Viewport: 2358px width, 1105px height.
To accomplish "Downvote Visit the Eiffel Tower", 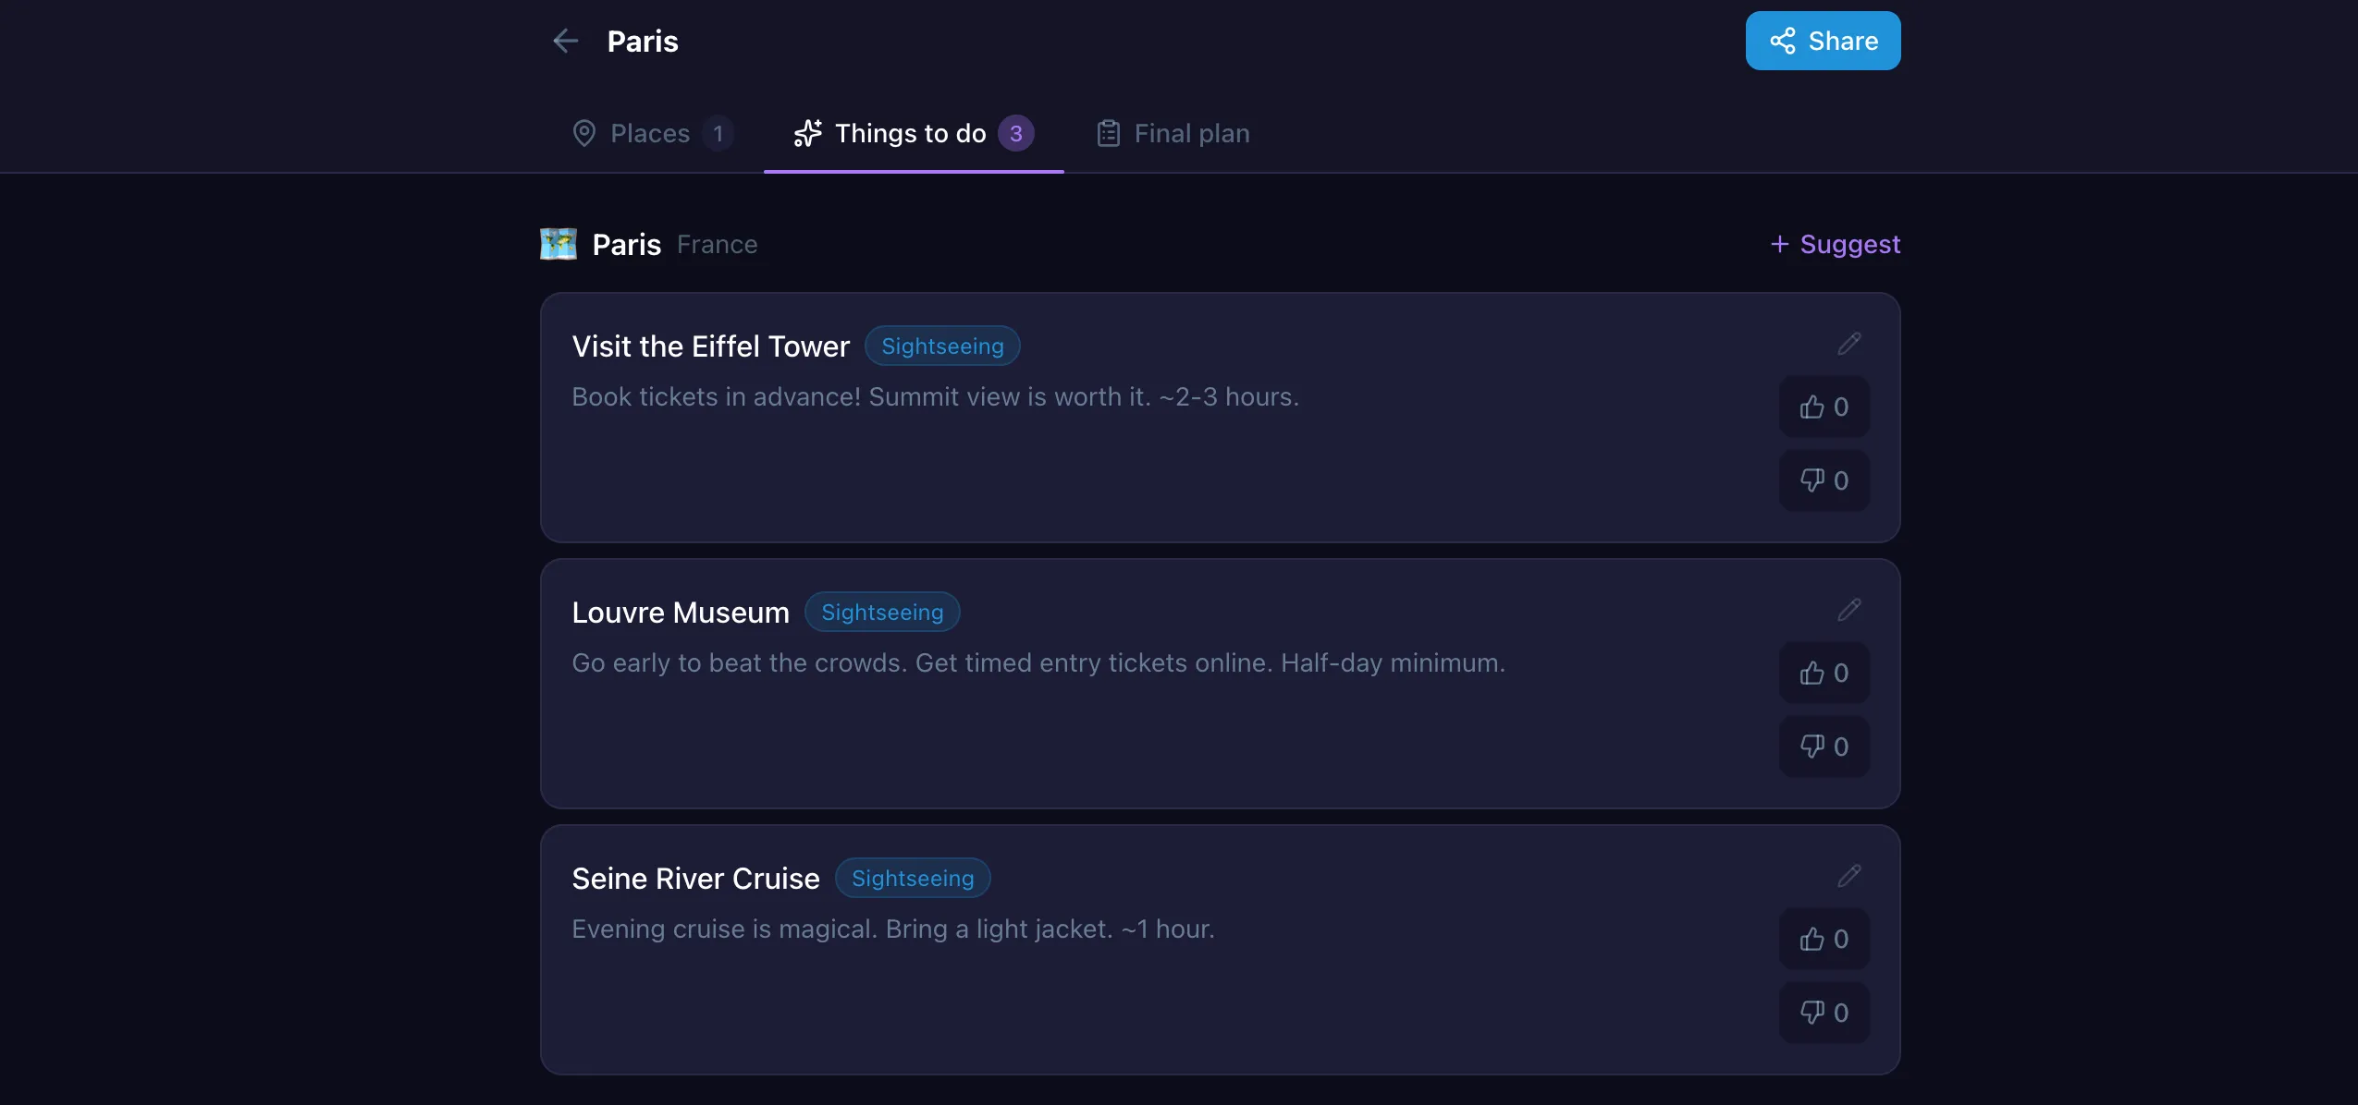I will coord(1824,480).
